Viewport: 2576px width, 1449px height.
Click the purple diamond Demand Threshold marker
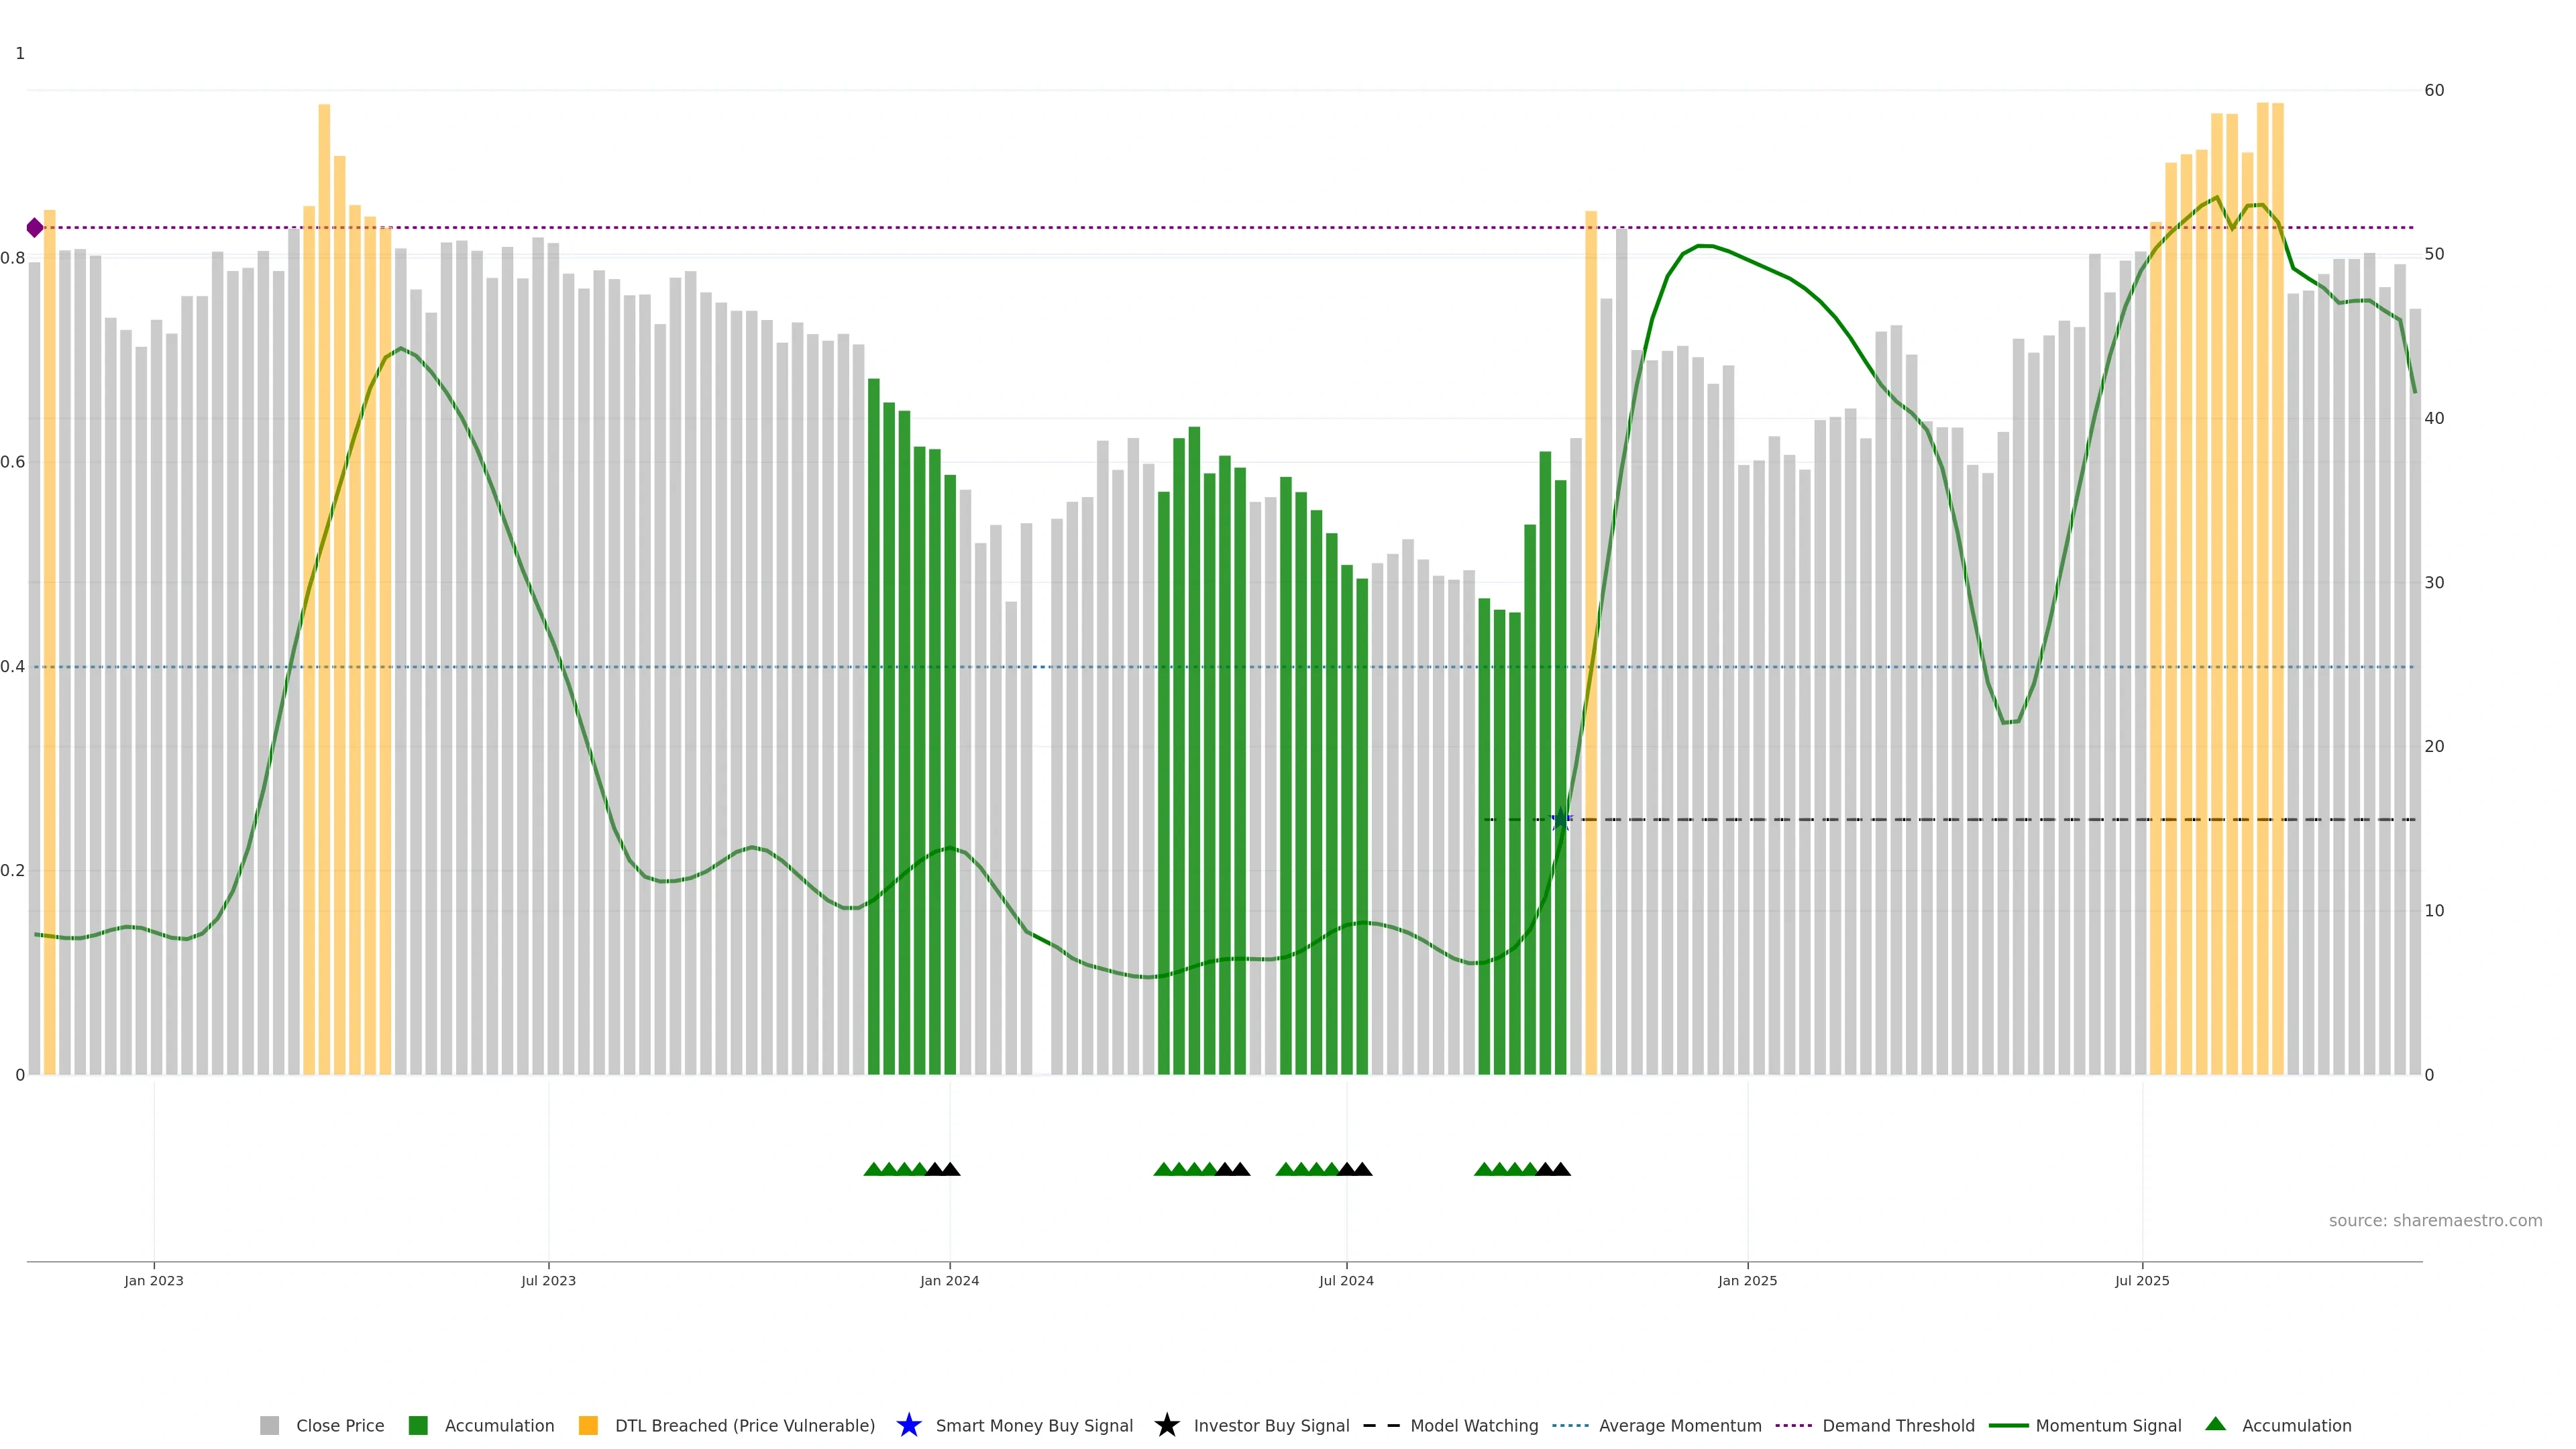[x=35, y=228]
